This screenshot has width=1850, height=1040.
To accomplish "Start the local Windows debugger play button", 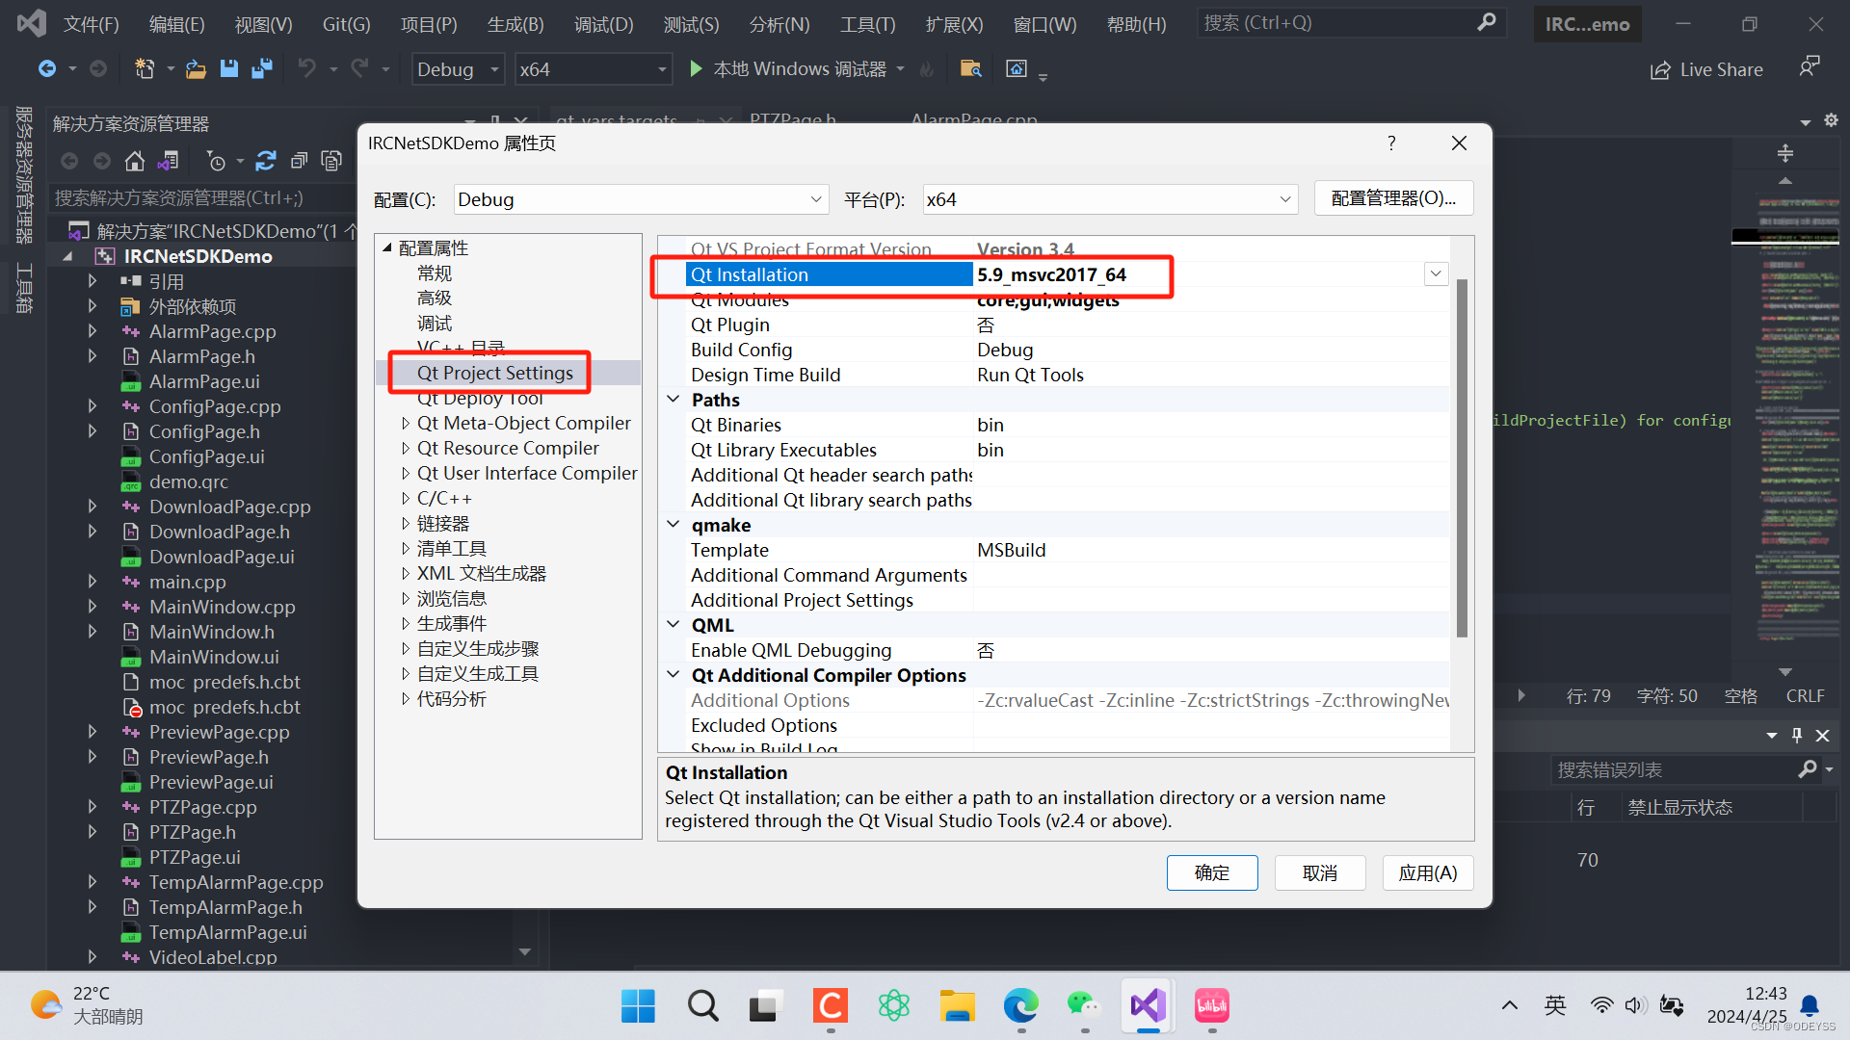I will point(696,68).
